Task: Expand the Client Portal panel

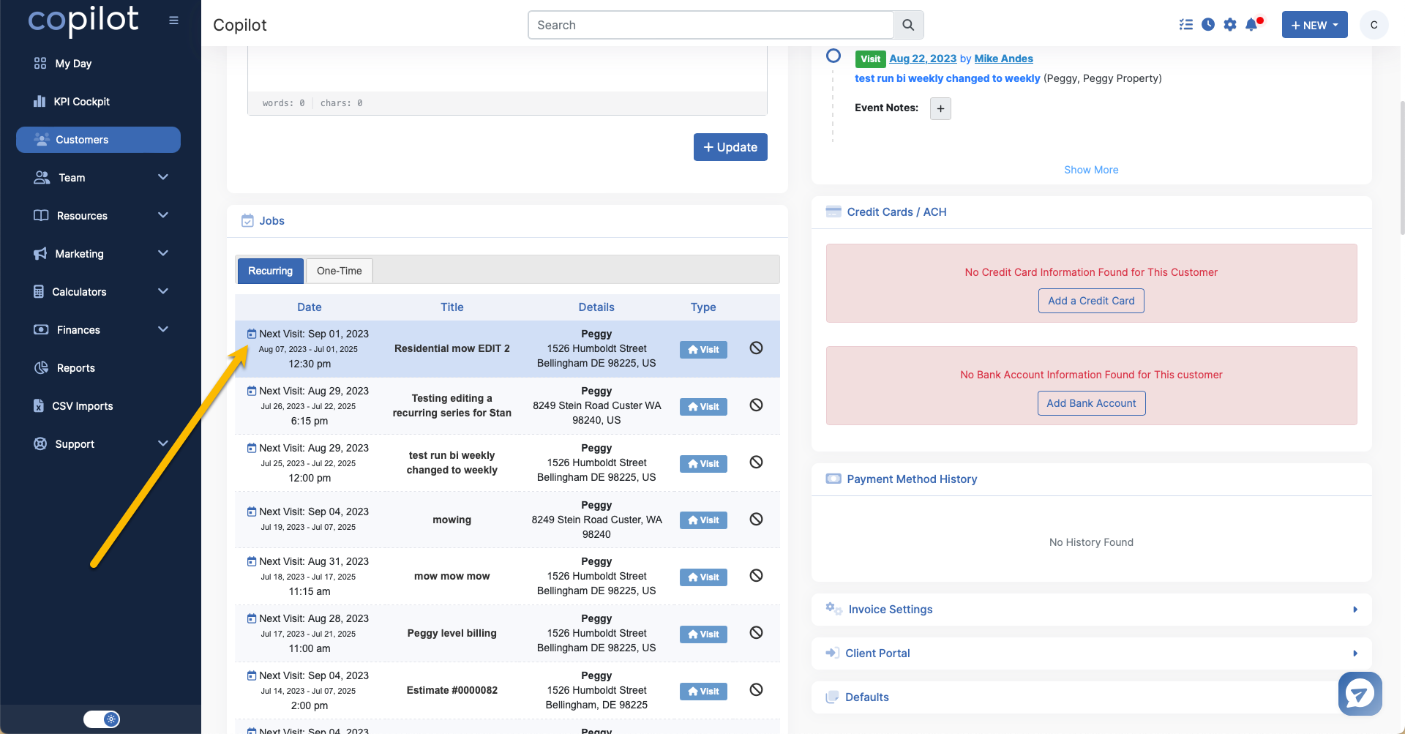Action: [x=1091, y=654]
